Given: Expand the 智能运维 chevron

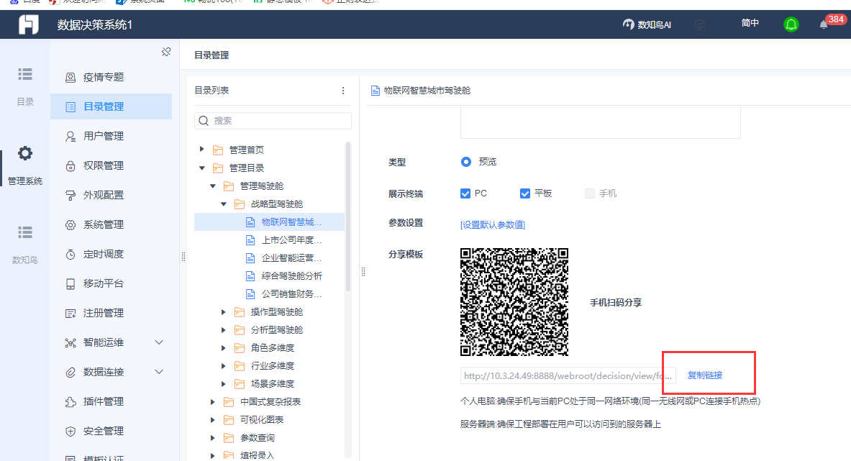Looking at the screenshot, I should 159,342.
